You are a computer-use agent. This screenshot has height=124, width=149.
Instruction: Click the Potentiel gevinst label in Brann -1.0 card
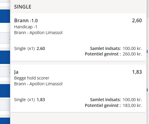103,54
